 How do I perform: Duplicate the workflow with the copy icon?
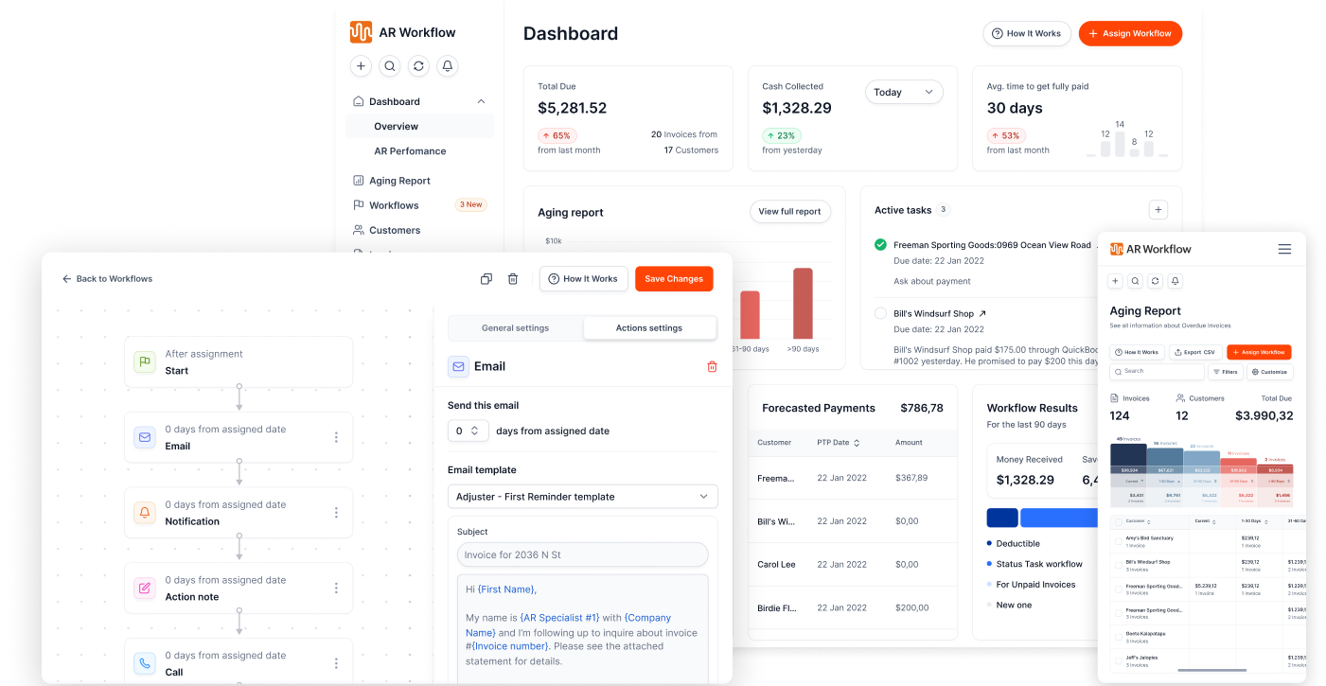(x=486, y=279)
